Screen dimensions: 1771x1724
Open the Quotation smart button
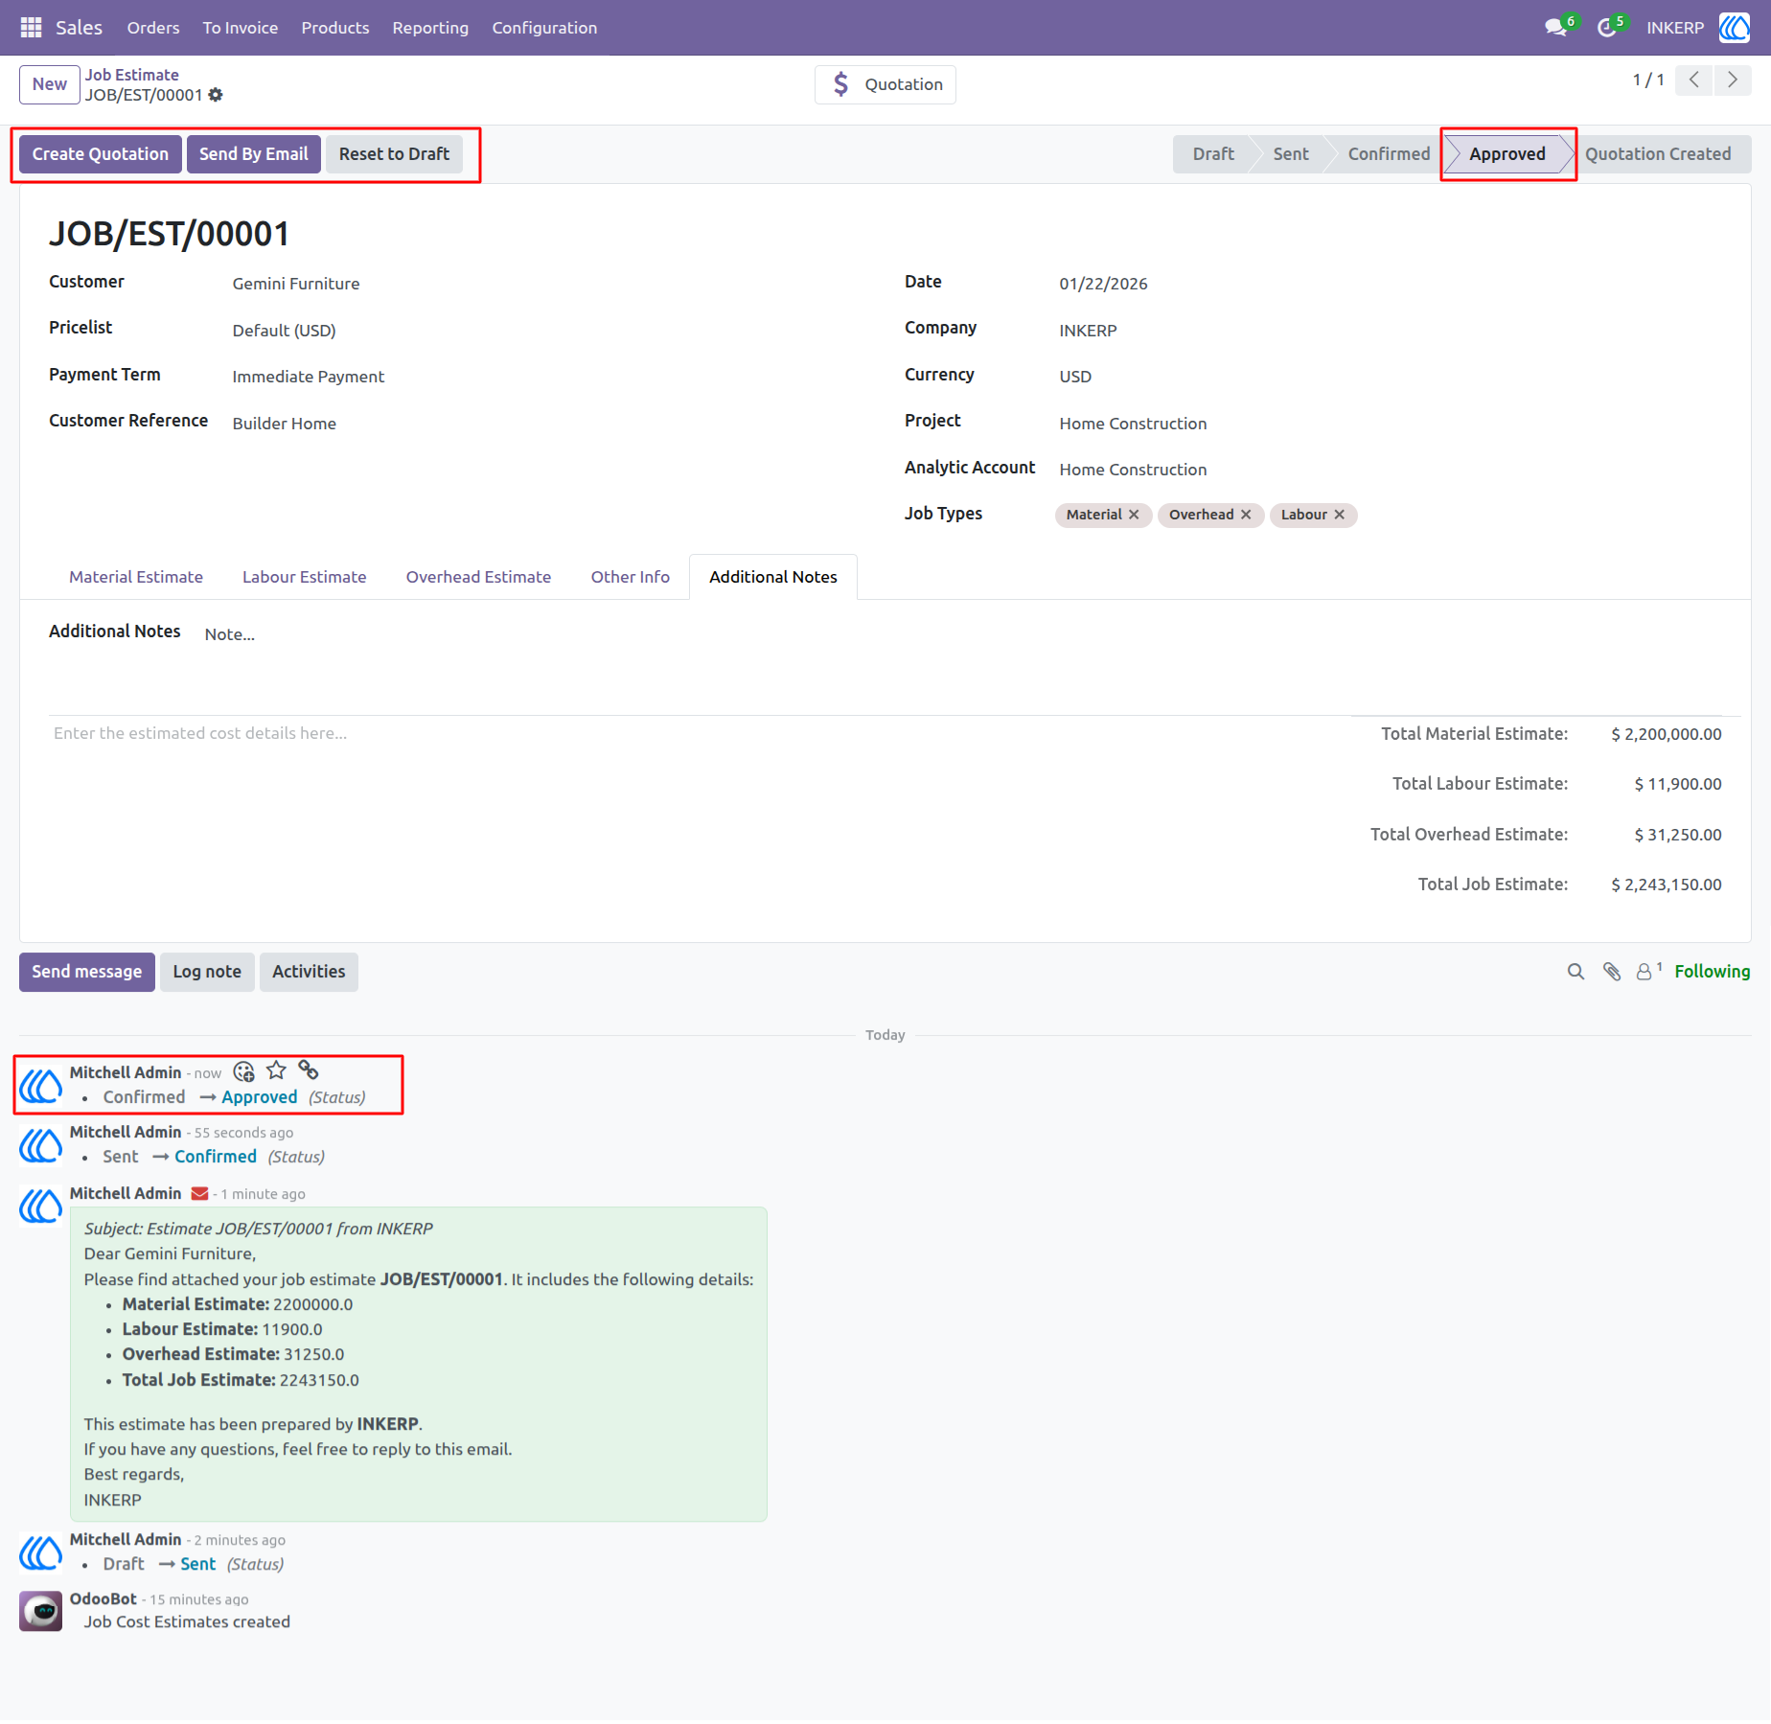click(x=885, y=84)
